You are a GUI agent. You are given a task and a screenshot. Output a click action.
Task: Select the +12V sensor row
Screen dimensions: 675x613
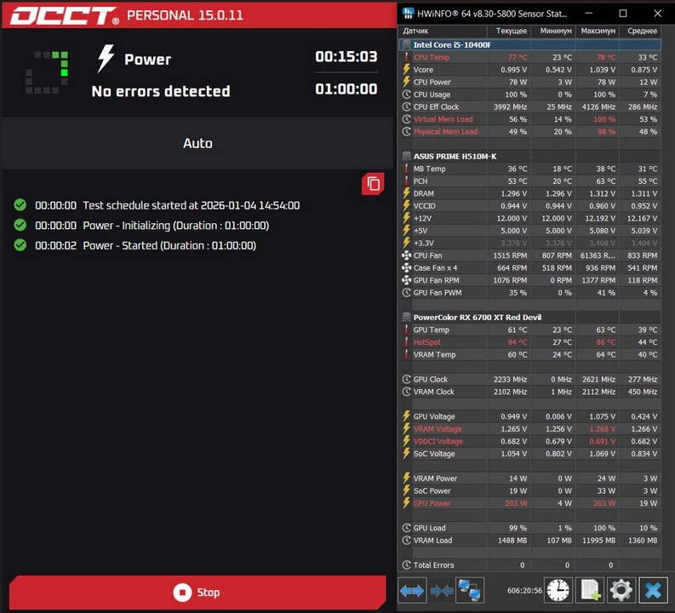530,218
